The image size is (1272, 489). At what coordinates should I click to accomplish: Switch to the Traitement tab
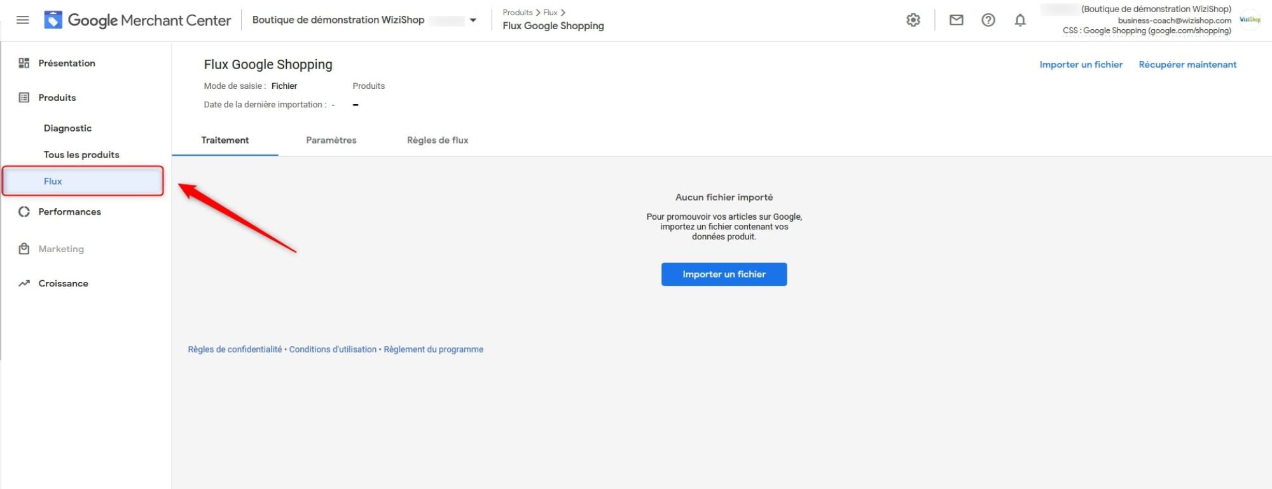tap(225, 140)
